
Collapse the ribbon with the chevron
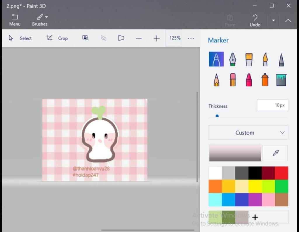click(x=288, y=20)
